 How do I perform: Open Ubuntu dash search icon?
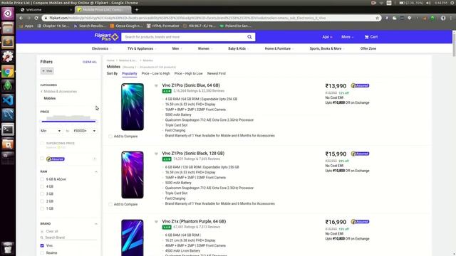click(x=8, y=14)
